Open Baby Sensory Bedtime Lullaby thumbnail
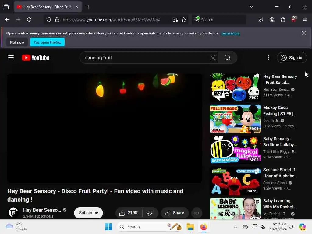Screen dimensions: 312x234 click(235, 150)
